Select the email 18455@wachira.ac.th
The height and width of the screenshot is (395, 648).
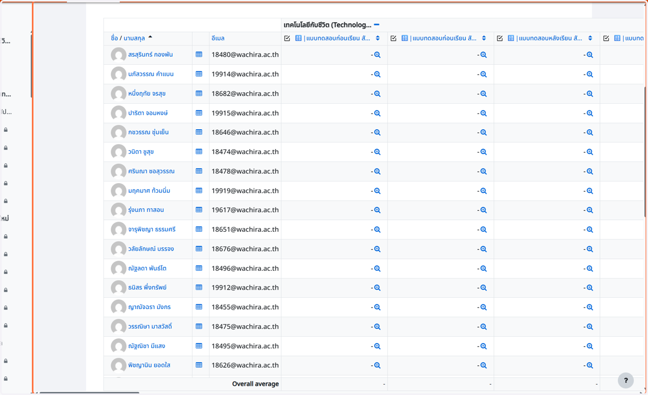point(245,307)
